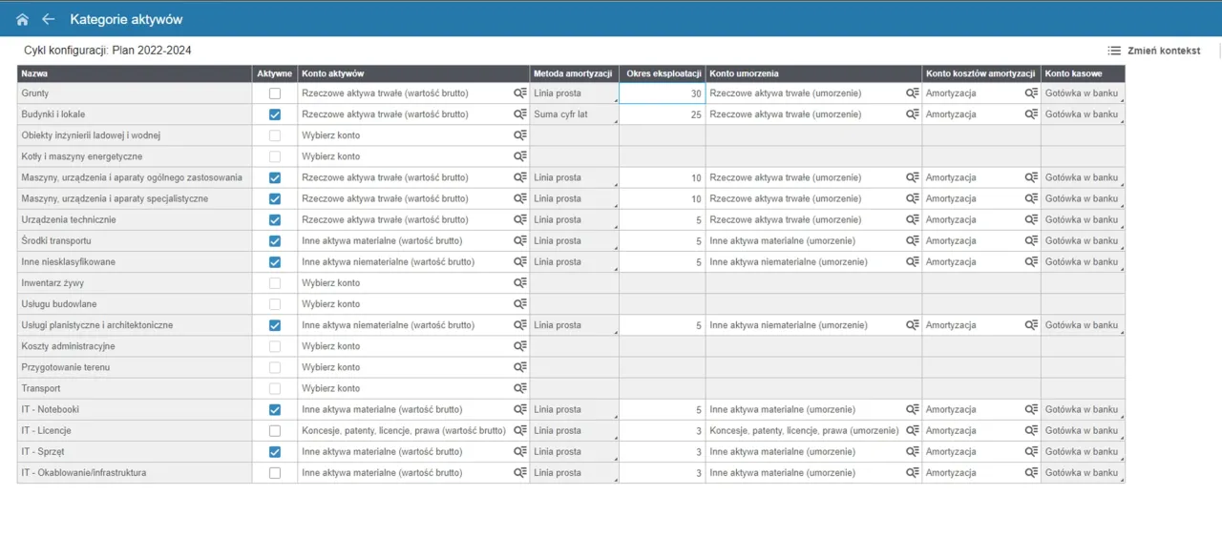Edit the usage period field for Grunty

(x=663, y=93)
